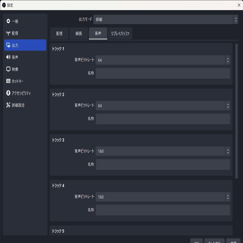The image size is (243, 243).
Task: Click the トラック 1 heading
Action: (58, 49)
